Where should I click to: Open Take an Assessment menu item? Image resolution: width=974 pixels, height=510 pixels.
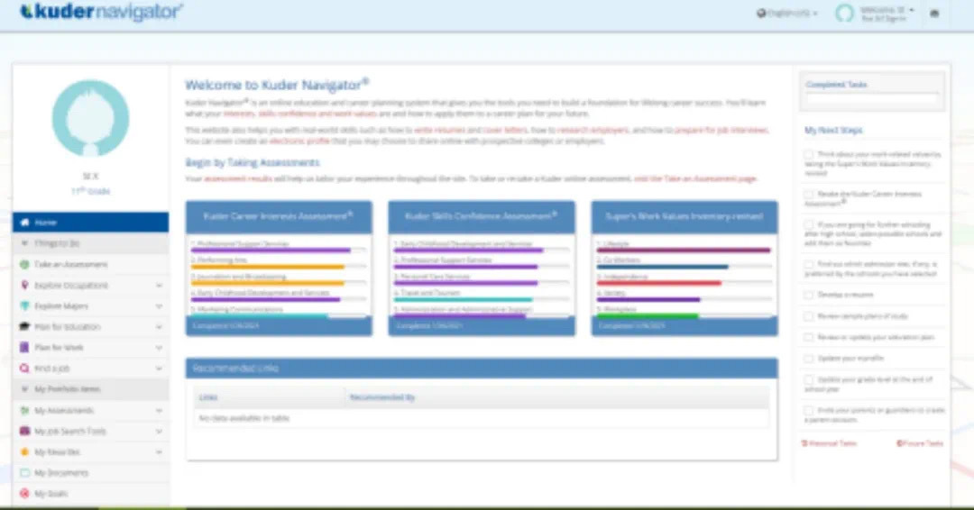coord(91,264)
